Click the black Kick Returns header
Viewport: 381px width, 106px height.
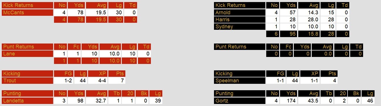coord(240,6)
